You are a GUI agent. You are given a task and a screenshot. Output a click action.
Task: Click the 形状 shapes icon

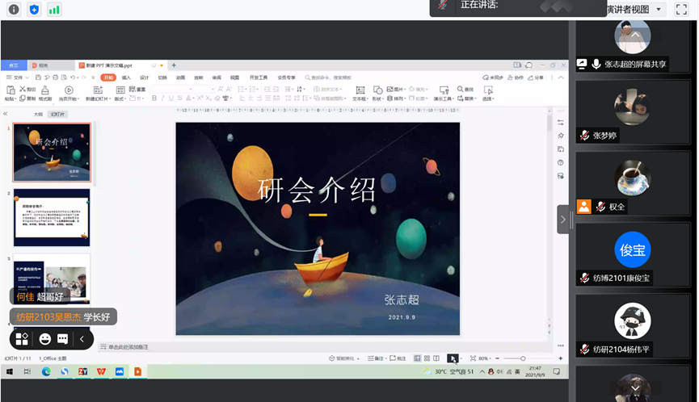377,90
